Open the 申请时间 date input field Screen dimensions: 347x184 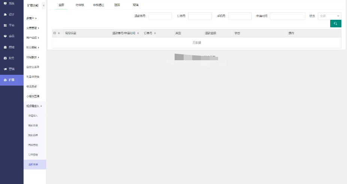click(x=287, y=16)
